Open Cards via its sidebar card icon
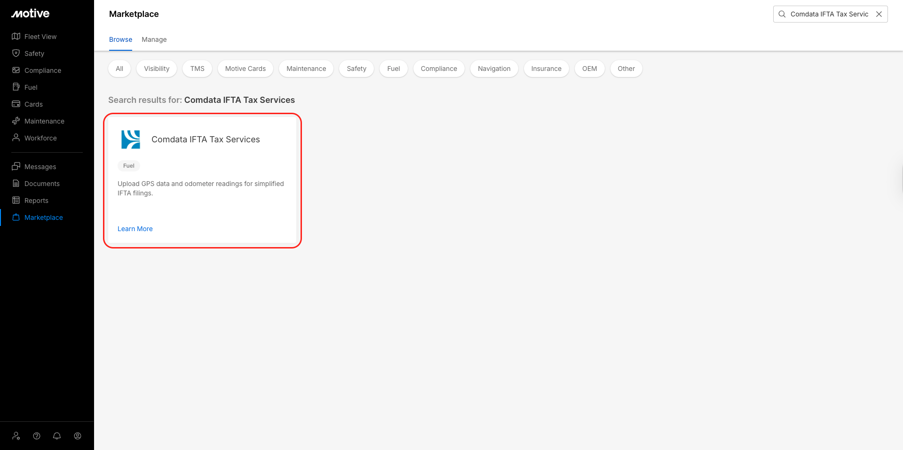 coord(16,104)
